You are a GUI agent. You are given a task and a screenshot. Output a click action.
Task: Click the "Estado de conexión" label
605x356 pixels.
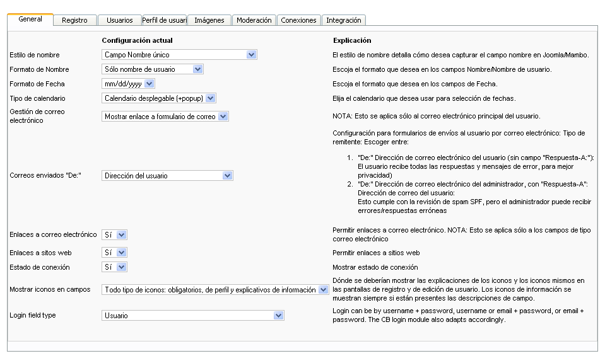pos(40,267)
